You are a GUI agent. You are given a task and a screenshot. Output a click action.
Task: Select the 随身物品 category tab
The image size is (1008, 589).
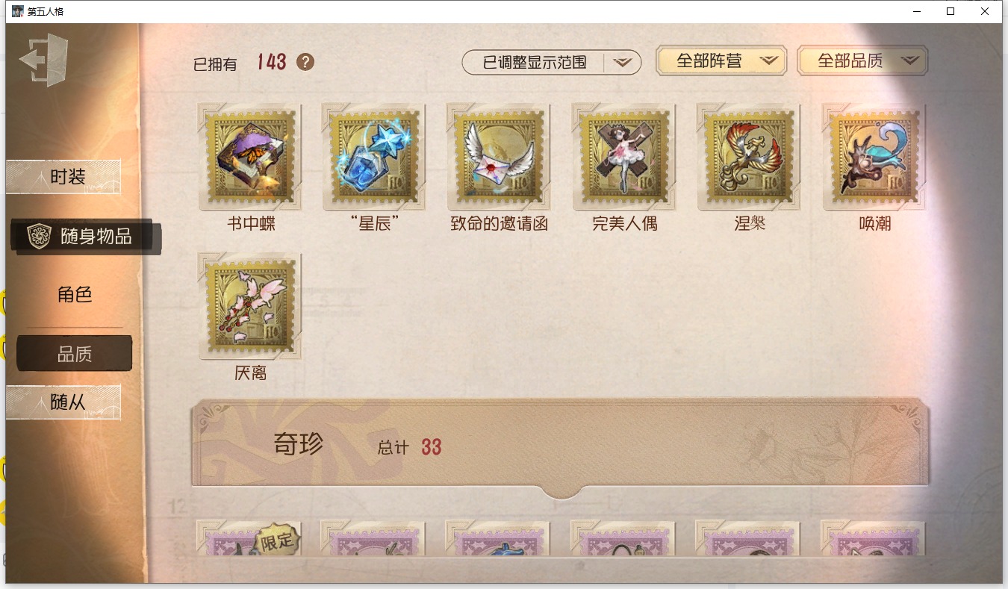84,237
